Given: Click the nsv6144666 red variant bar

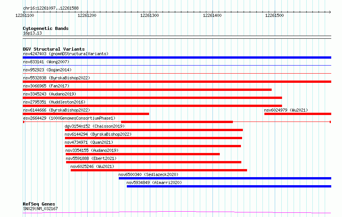Looking at the screenshot, I should click(x=86, y=114).
